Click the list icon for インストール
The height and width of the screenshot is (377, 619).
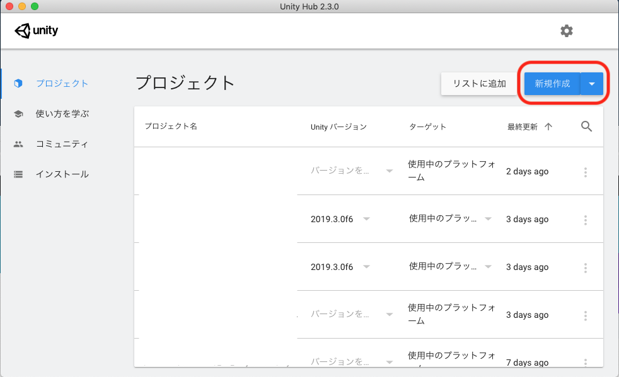pos(18,174)
